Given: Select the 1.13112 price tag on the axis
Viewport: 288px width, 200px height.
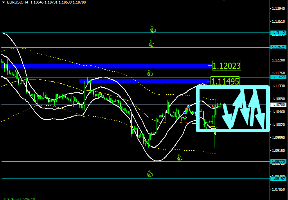Looking at the screenshot, I should (278, 33).
